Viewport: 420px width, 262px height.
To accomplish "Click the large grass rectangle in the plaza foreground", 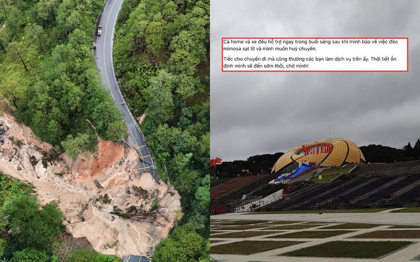I will pos(346,249).
